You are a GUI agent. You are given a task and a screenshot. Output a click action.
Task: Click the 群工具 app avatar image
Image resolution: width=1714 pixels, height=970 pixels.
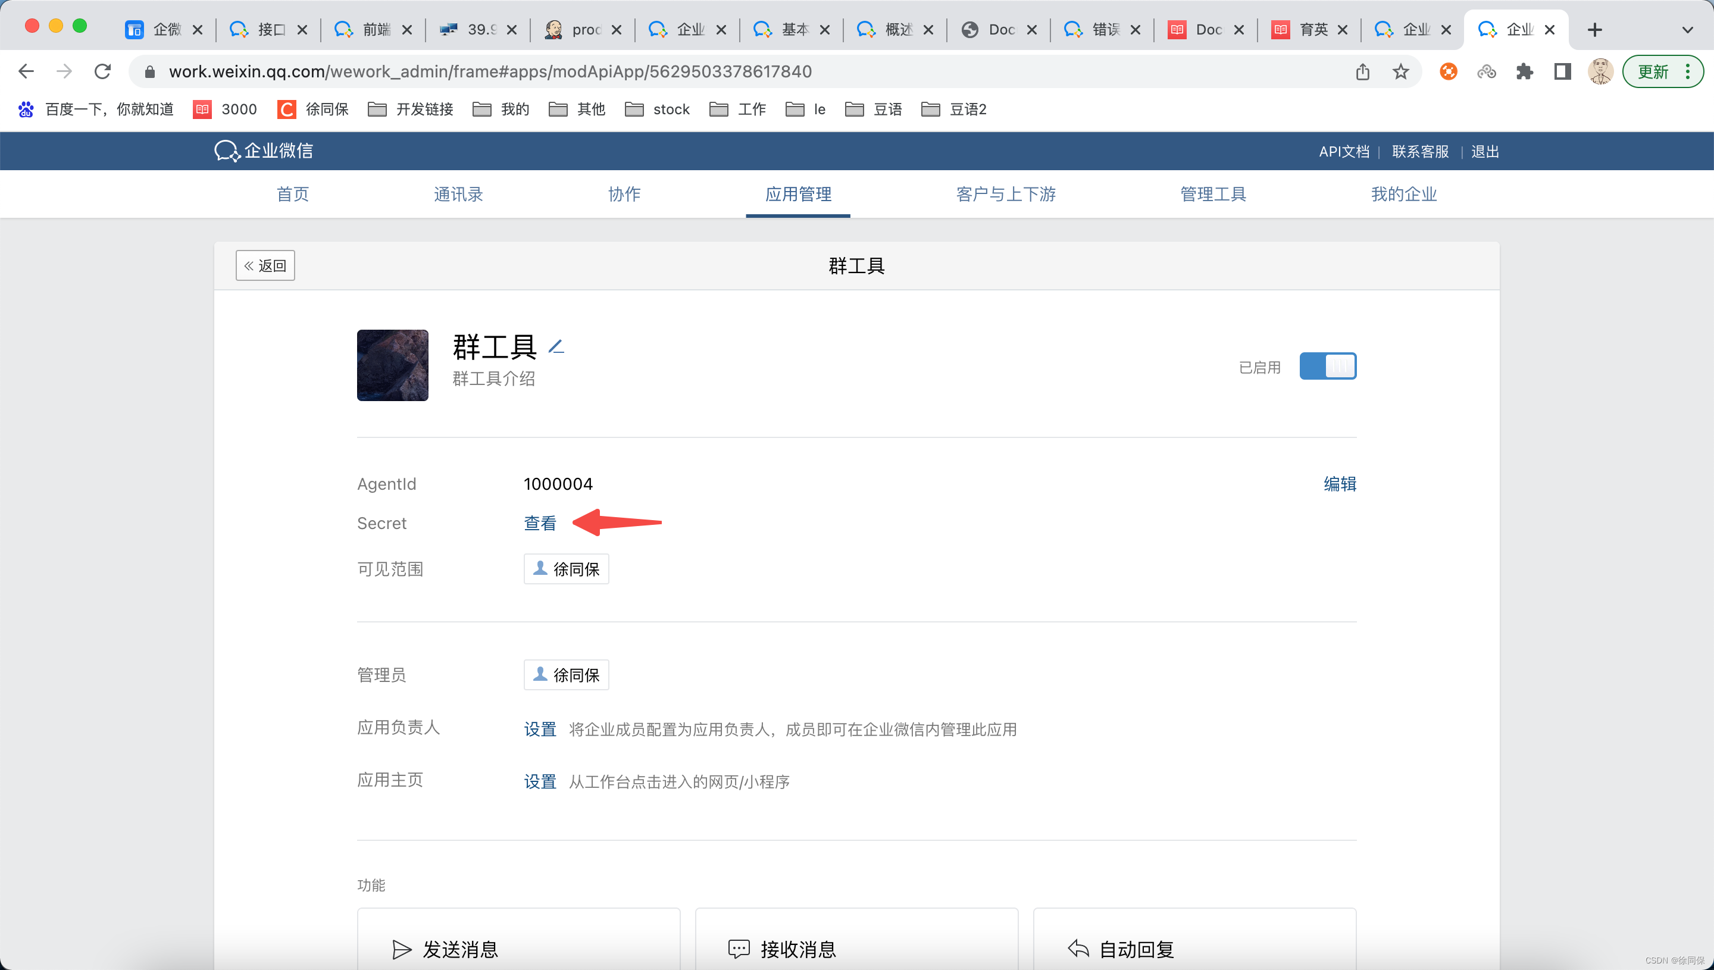click(x=392, y=365)
